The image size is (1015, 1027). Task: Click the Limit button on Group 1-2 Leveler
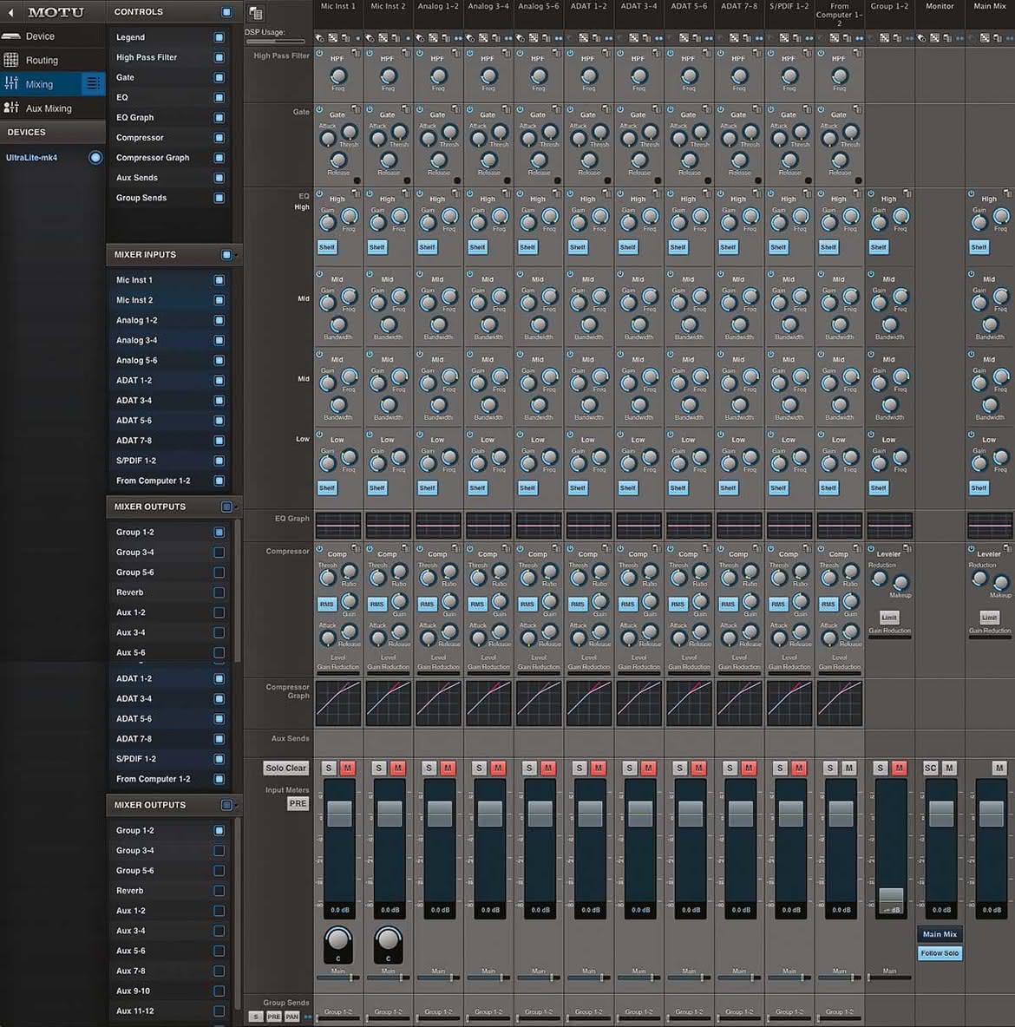[889, 618]
